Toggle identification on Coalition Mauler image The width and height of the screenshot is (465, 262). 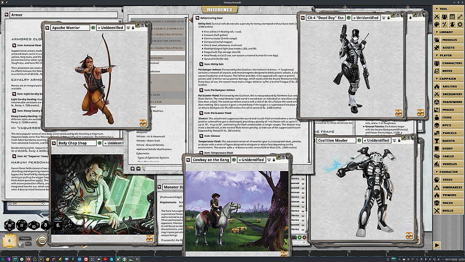359,140
